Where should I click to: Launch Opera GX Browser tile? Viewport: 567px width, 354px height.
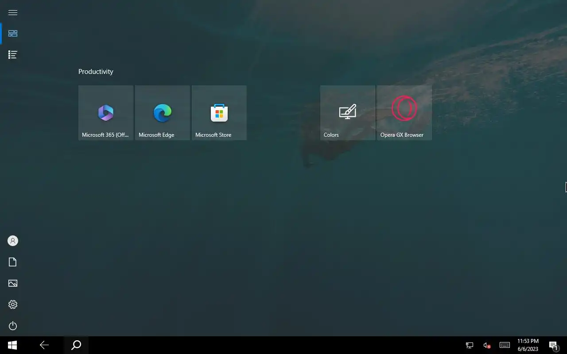[x=404, y=113]
